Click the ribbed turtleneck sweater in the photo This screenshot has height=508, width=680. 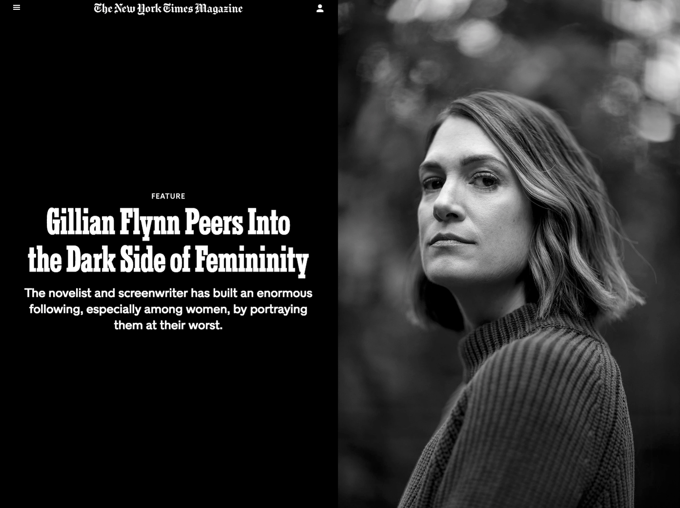(527, 414)
